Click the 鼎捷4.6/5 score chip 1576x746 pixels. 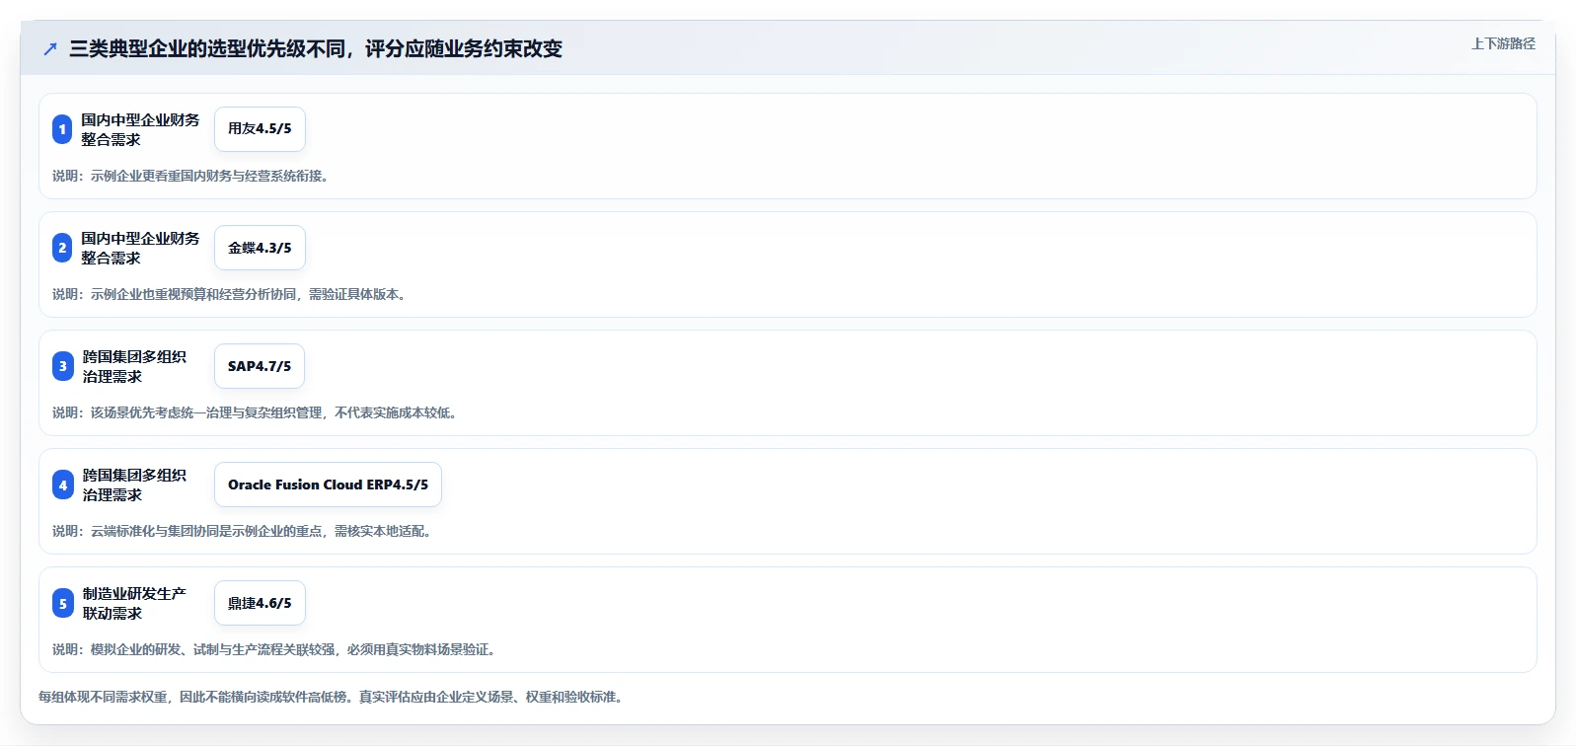tap(260, 603)
